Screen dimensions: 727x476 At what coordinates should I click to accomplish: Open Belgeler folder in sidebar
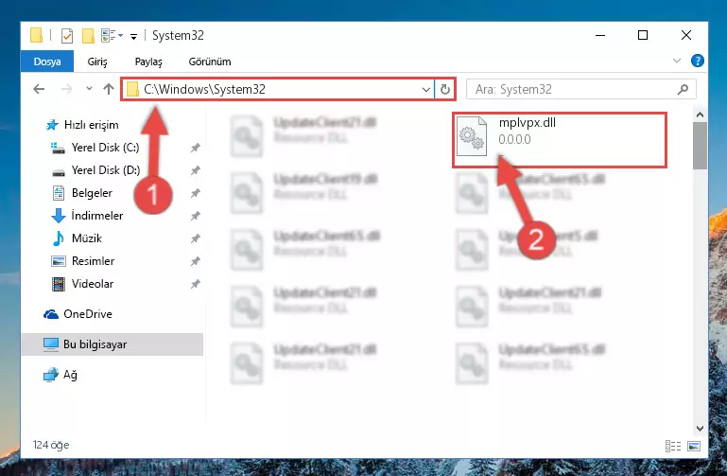tap(92, 193)
